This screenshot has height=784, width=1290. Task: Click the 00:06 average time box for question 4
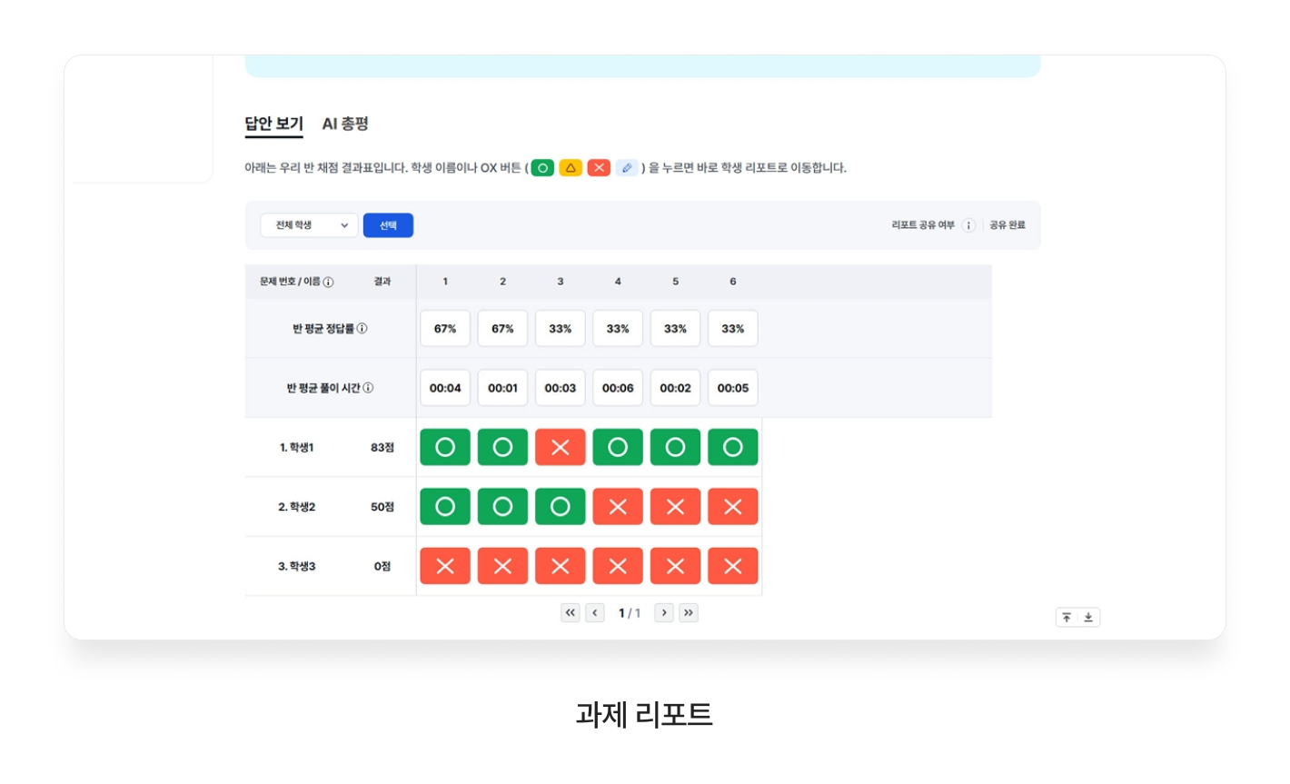tap(618, 388)
